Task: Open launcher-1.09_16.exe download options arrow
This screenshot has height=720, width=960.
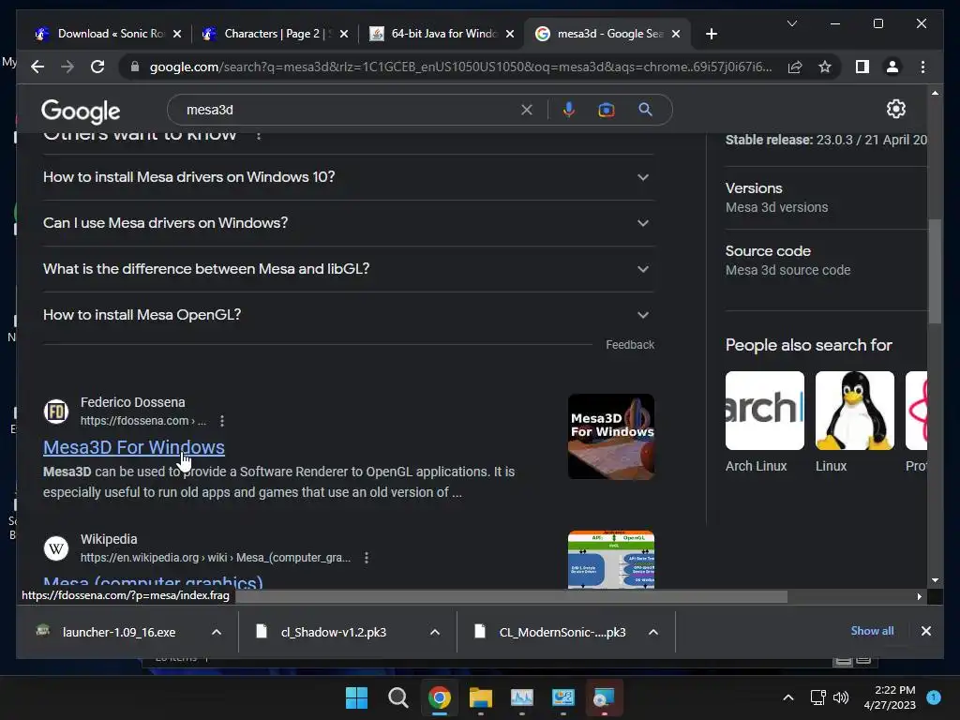Action: click(217, 632)
